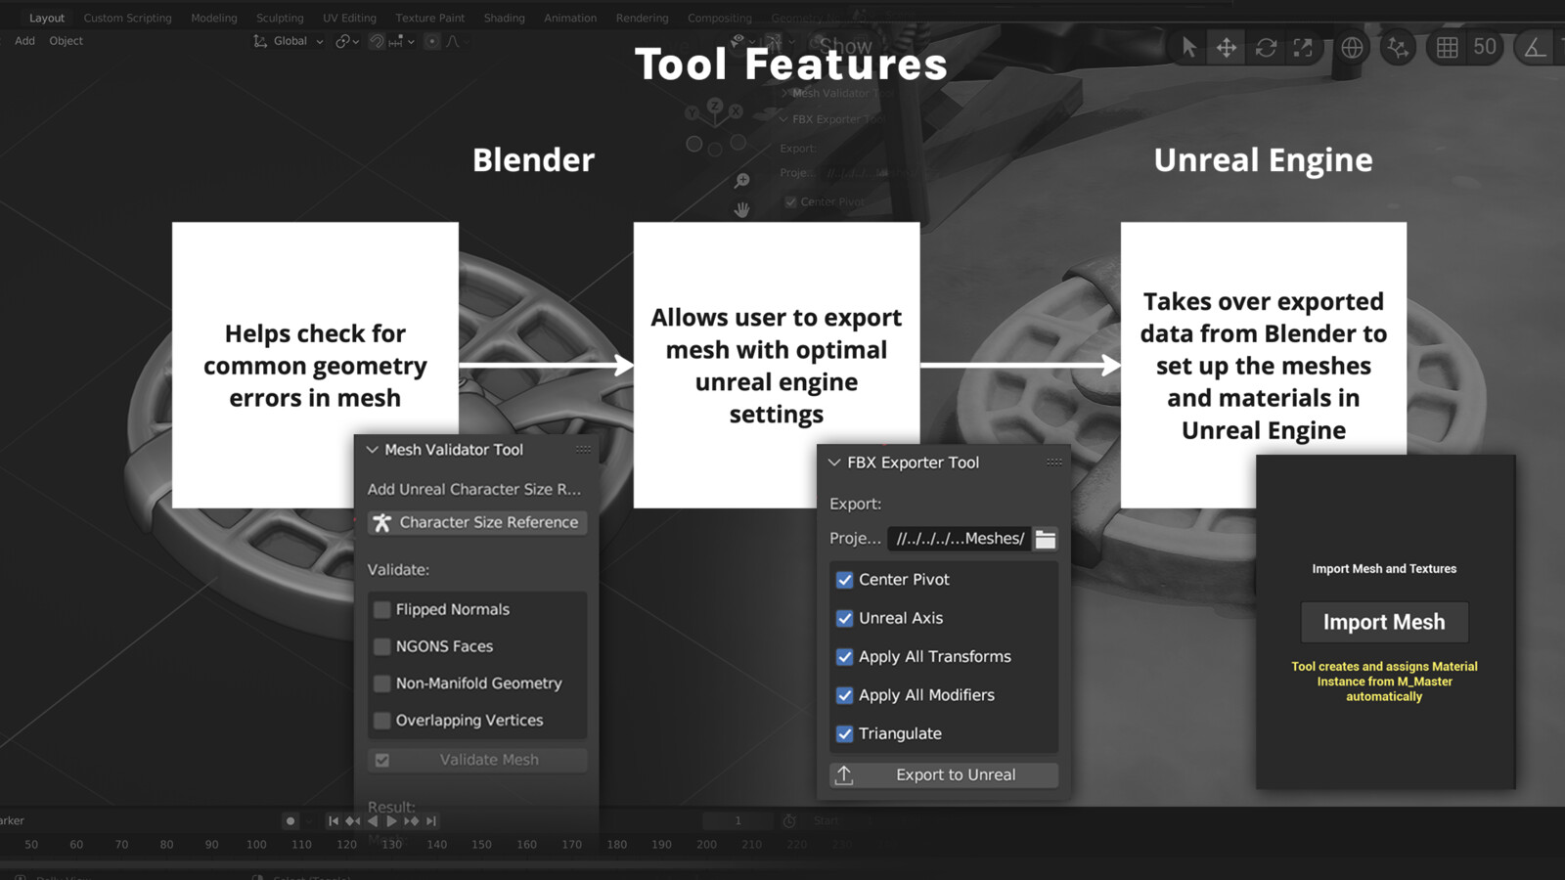This screenshot has height=880, width=1565.
Task: Click the Import Mesh button
Action: click(1384, 622)
